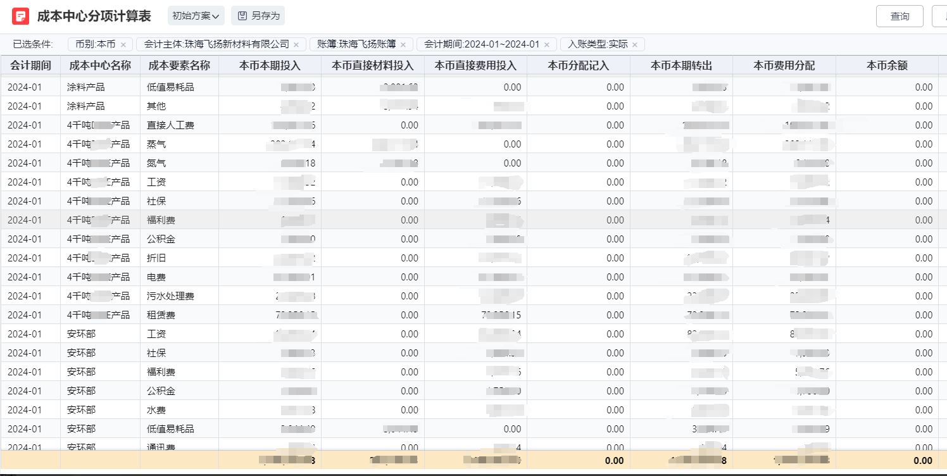Click the save icon in 另存为
Viewport: 947px width, 476px height.
coord(242,16)
